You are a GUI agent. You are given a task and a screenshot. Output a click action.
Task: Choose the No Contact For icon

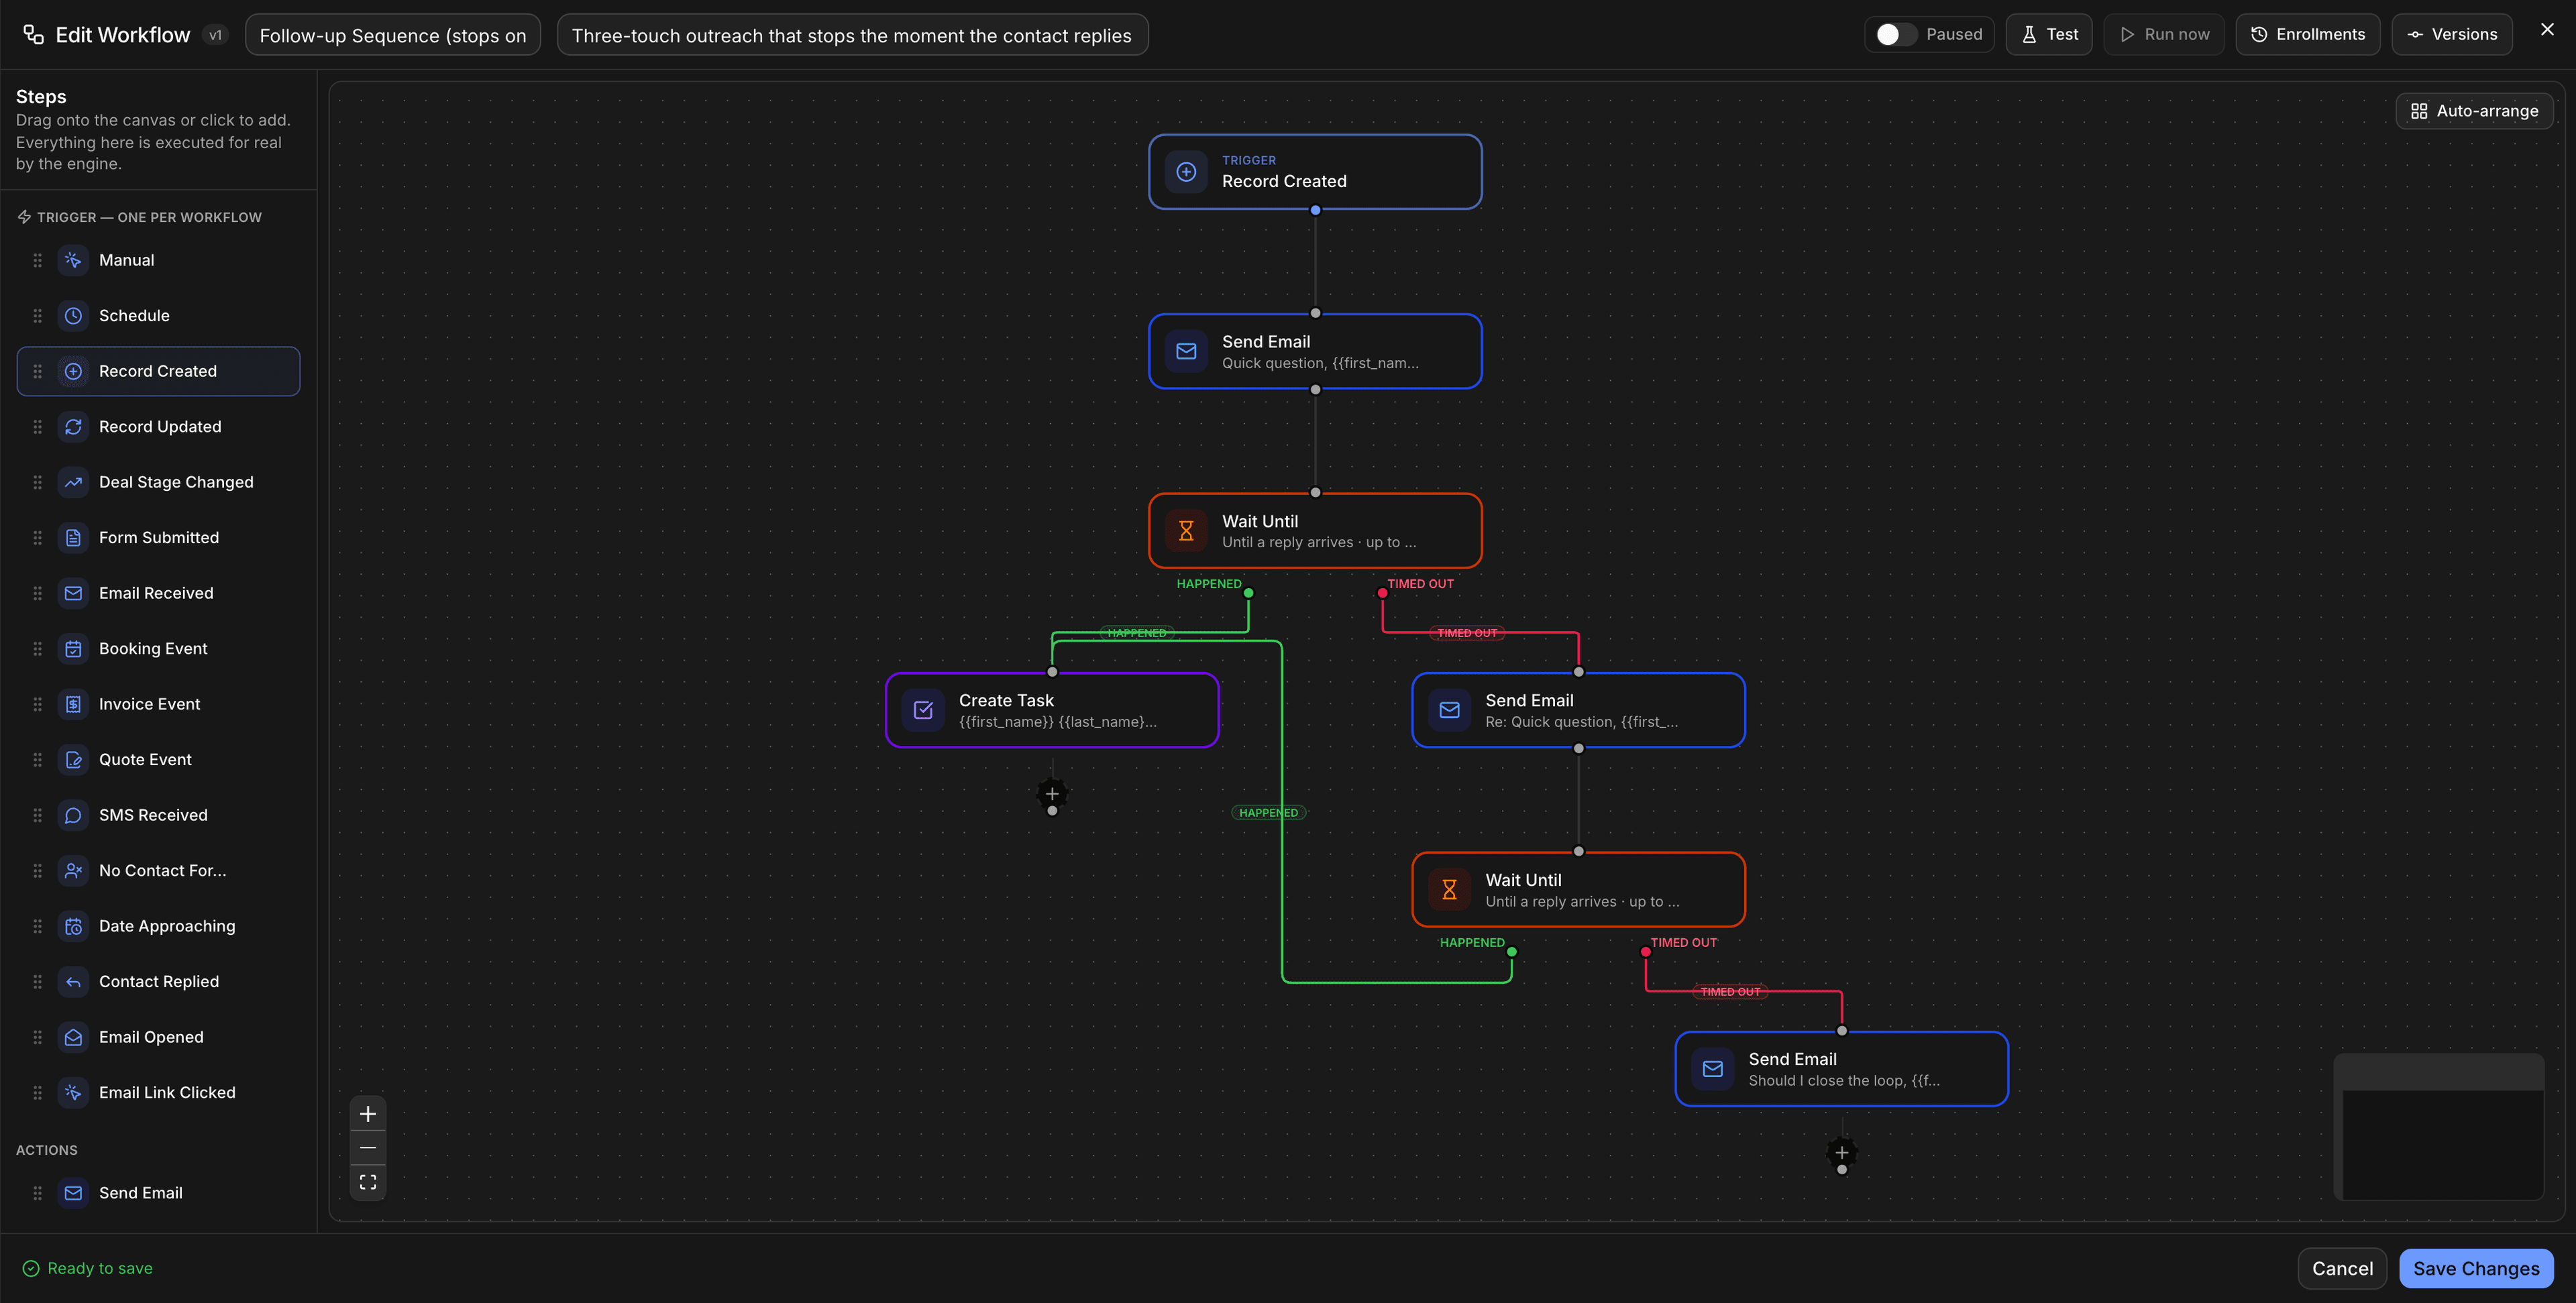click(73, 871)
